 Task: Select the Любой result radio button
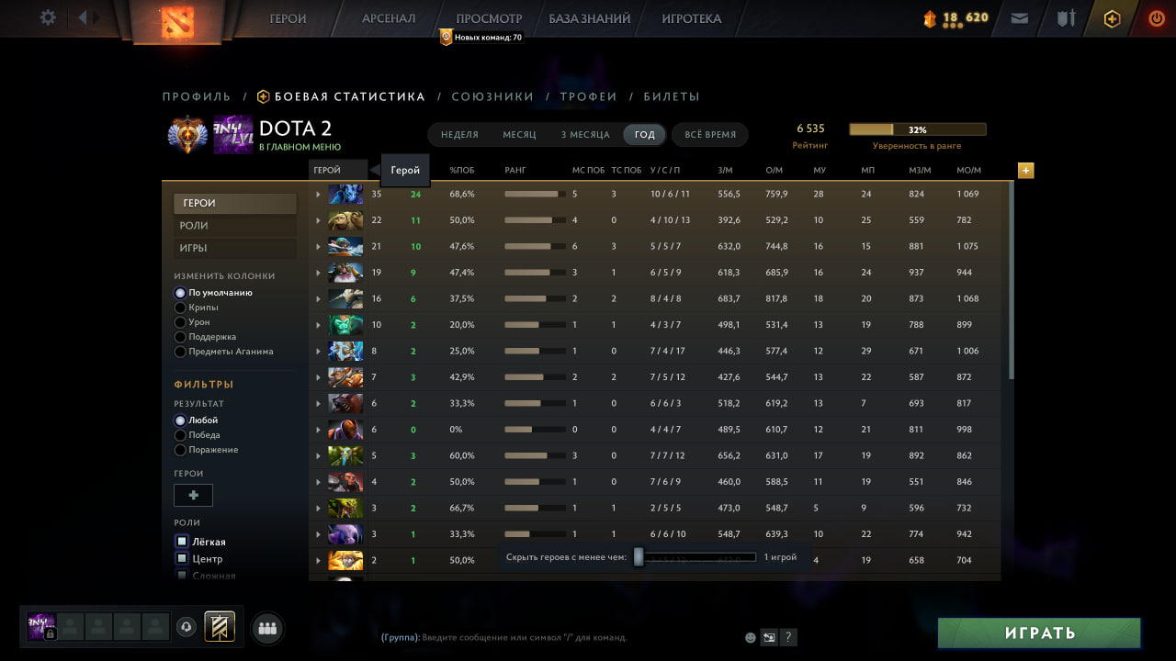pyautogui.click(x=180, y=420)
